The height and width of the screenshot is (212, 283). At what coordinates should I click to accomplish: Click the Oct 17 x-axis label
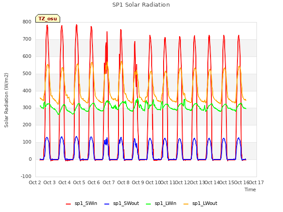[256, 182]
